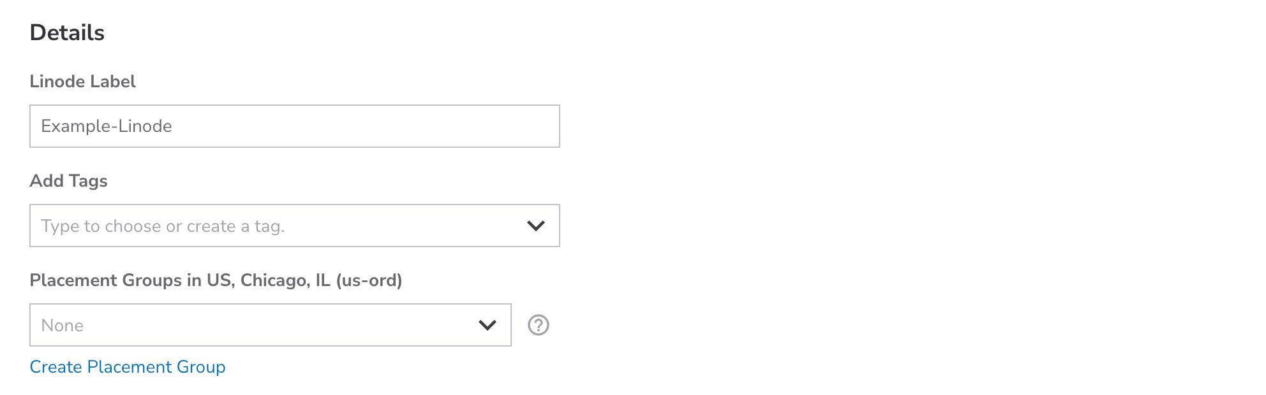
Task: Click the empty right end of Linode Label field
Action: (x=510, y=126)
